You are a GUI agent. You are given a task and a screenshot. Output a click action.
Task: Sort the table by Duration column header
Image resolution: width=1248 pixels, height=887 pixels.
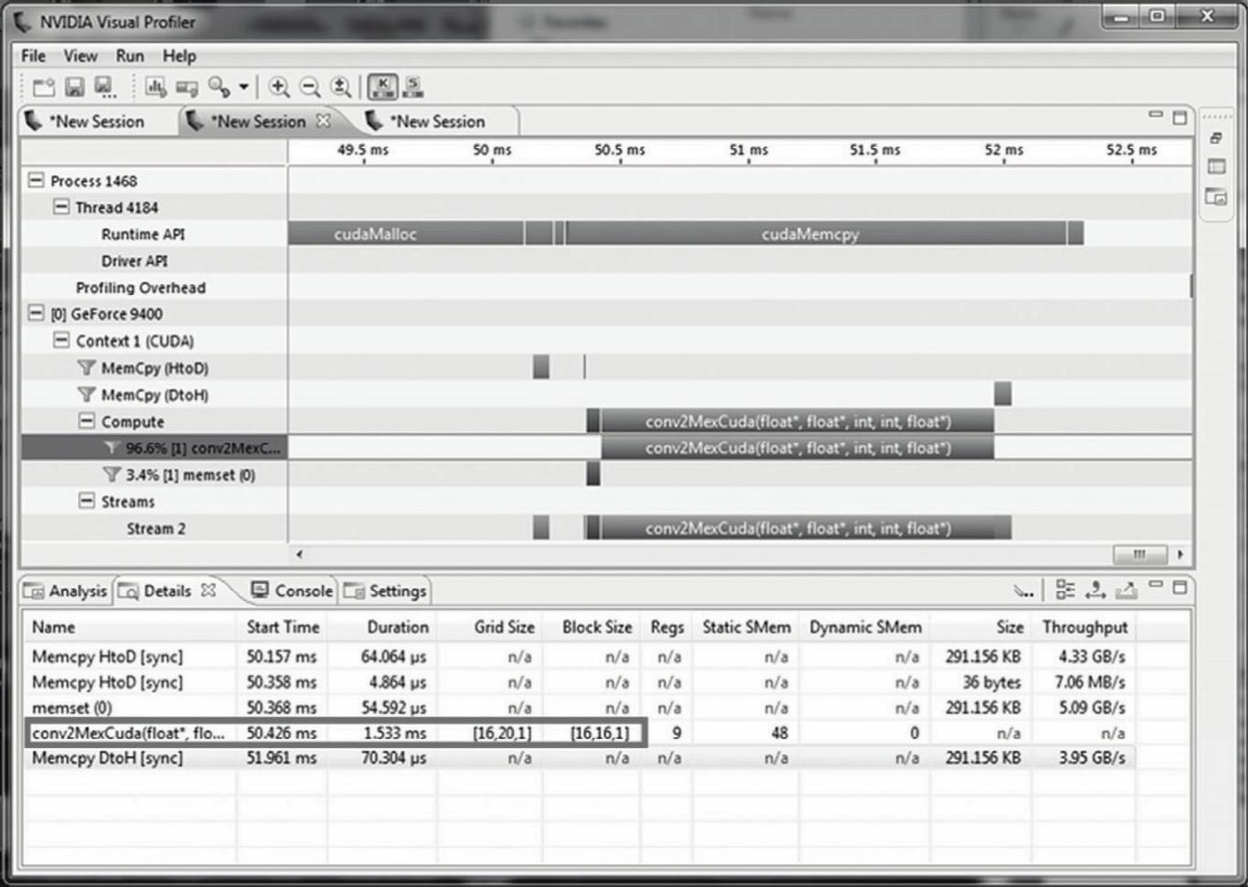pyautogui.click(x=397, y=628)
